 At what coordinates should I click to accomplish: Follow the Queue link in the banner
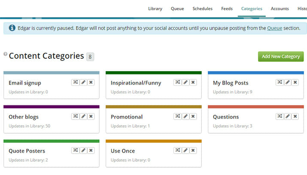pos(274,28)
